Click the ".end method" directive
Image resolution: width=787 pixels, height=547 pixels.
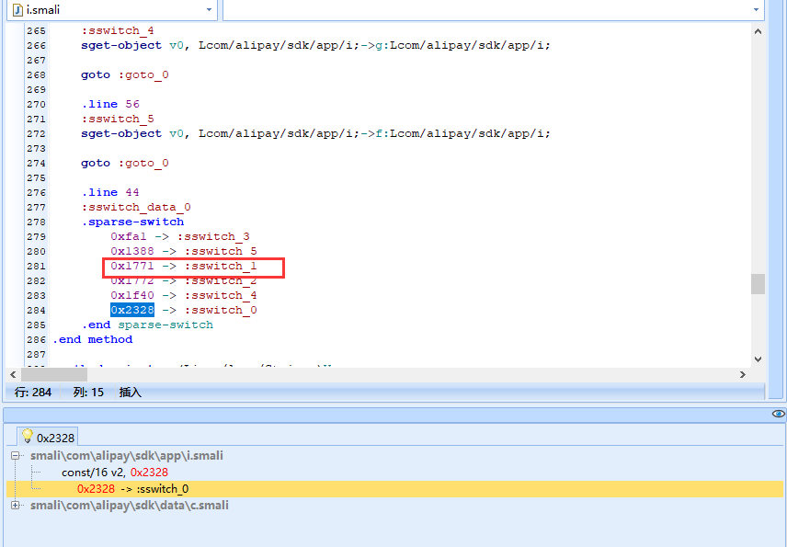point(93,339)
